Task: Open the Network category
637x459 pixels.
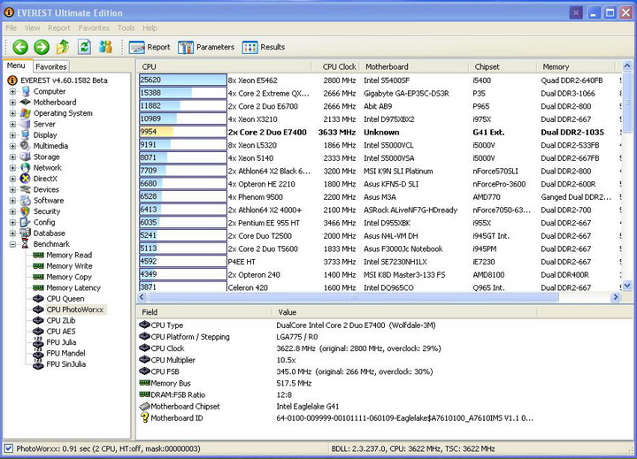Action: tap(47, 168)
